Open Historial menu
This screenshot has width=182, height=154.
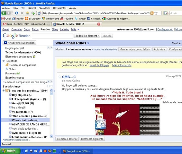pyautogui.click(x=32, y=8)
